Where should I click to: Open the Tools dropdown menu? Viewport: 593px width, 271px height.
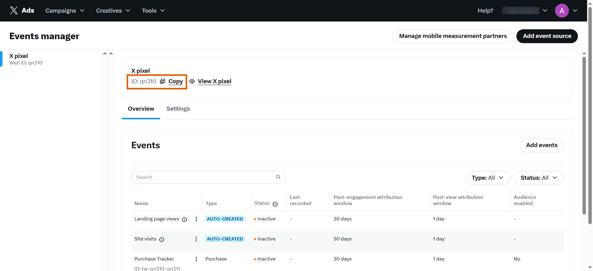click(x=153, y=10)
